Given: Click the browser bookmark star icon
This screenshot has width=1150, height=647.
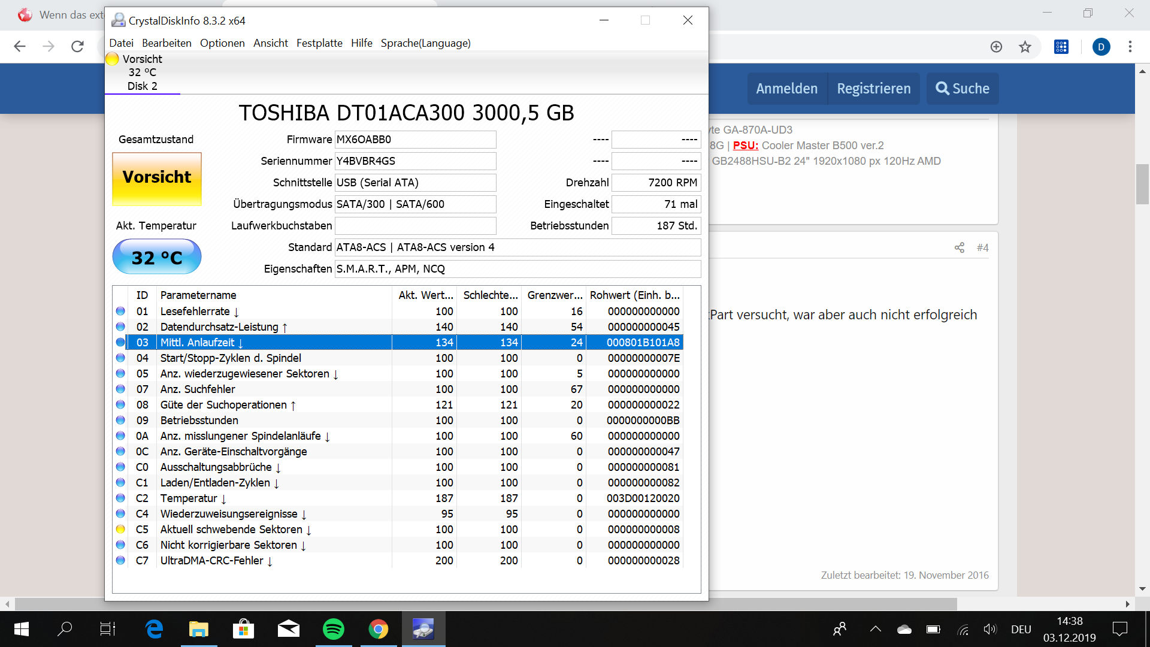Looking at the screenshot, I should click(1025, 47).
